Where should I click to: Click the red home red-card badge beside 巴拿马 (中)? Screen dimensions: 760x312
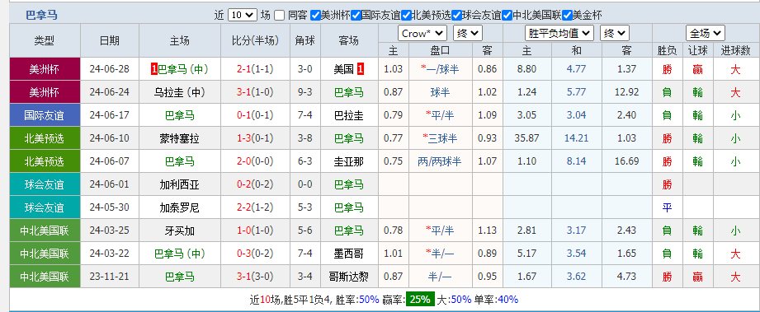pos(154,69)
